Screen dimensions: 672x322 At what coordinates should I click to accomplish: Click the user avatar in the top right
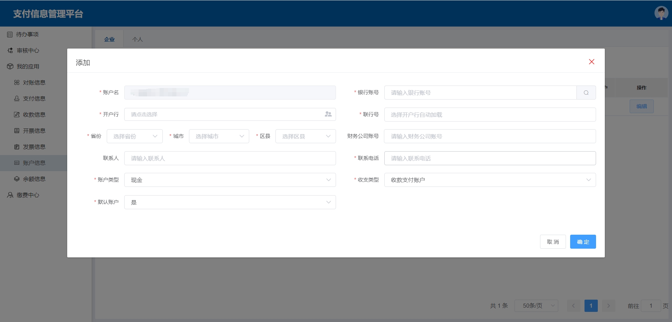point(661,13)
